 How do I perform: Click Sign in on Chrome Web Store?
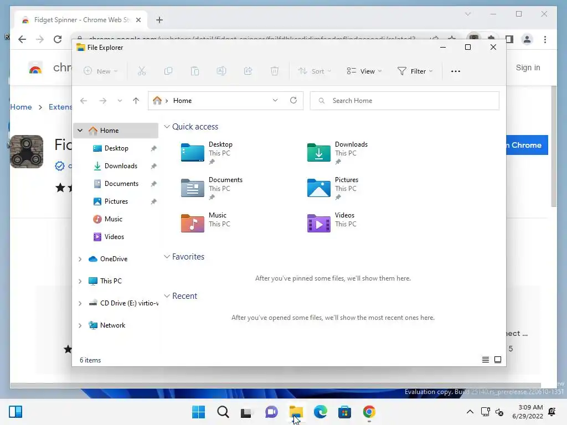[528, 68]
